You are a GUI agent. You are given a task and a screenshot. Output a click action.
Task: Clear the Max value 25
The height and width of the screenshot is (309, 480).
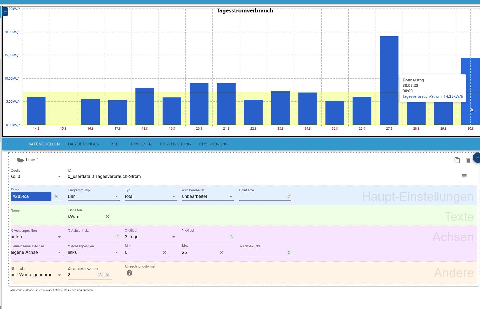pos(222,252)
